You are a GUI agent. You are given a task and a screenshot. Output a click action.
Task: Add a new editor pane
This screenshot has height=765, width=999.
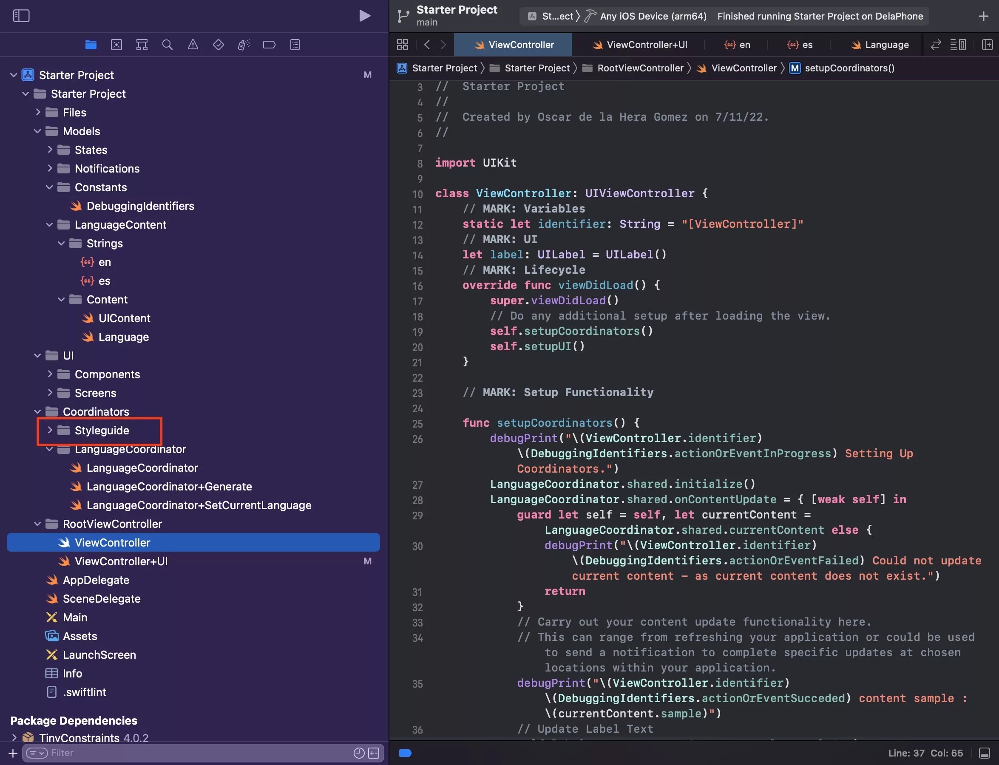(987, 44)
